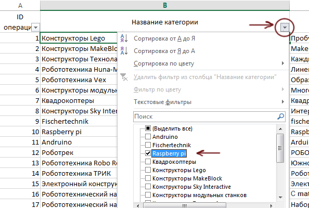Select cell Робототехника Vex

(x=79, y=80)
